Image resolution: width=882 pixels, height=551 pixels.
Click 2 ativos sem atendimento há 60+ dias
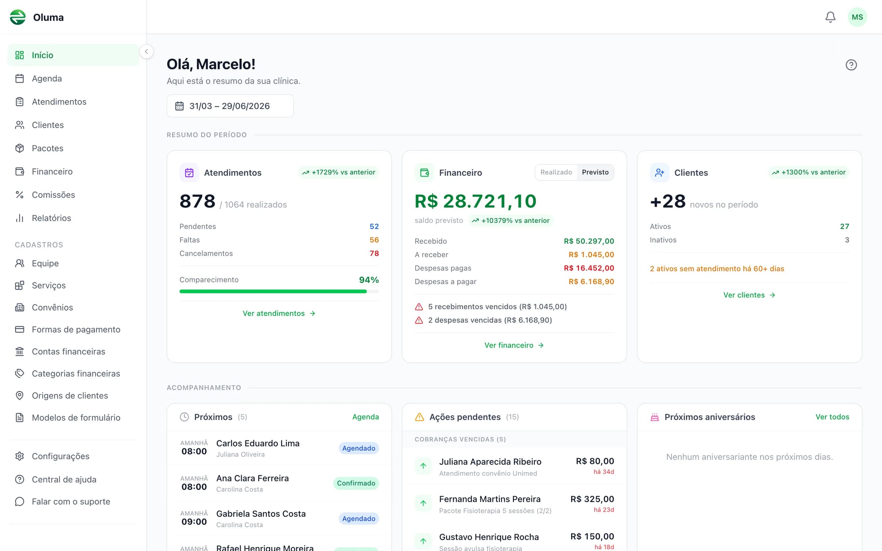coord(717,269)
